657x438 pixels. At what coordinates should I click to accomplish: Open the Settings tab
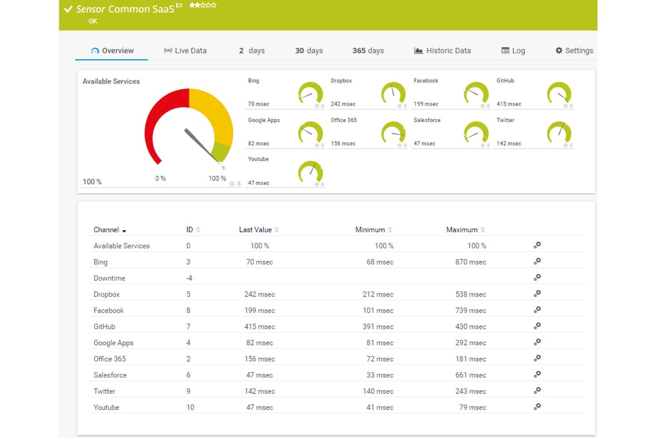[x=574, y=51]
